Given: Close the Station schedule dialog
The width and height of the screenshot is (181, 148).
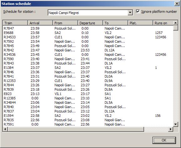Looking at the screenshot, I should point(177,4).
